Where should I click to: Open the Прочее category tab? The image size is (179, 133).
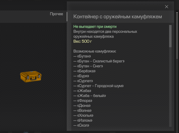[x=56, y=14]
